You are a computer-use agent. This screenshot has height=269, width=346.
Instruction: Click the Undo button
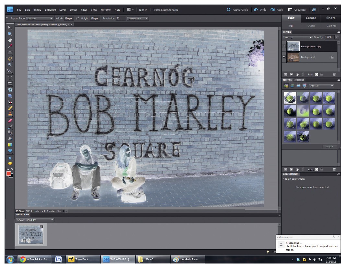coord(260,10)
